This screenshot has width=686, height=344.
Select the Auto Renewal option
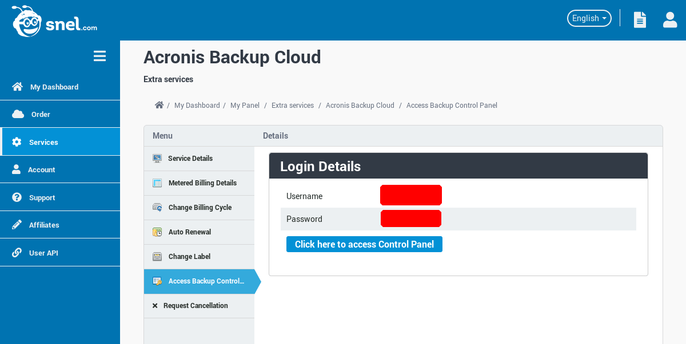(x=189, y=232)
